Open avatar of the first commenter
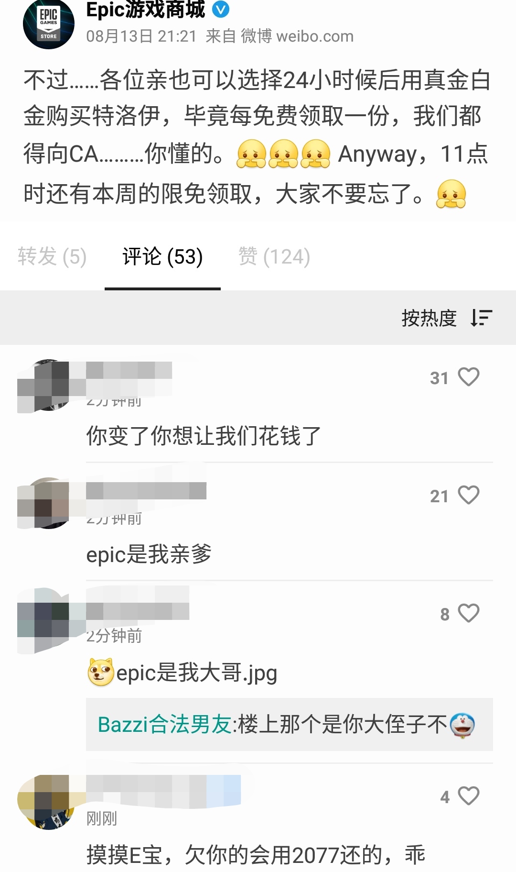Screen dimensions: 516x872 48,385
